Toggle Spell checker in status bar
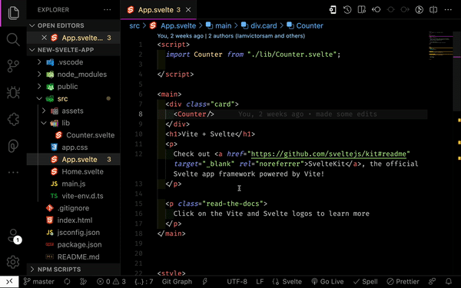This screenshot has width=461, height=288. pyautogui.click(x=366, y=282)
